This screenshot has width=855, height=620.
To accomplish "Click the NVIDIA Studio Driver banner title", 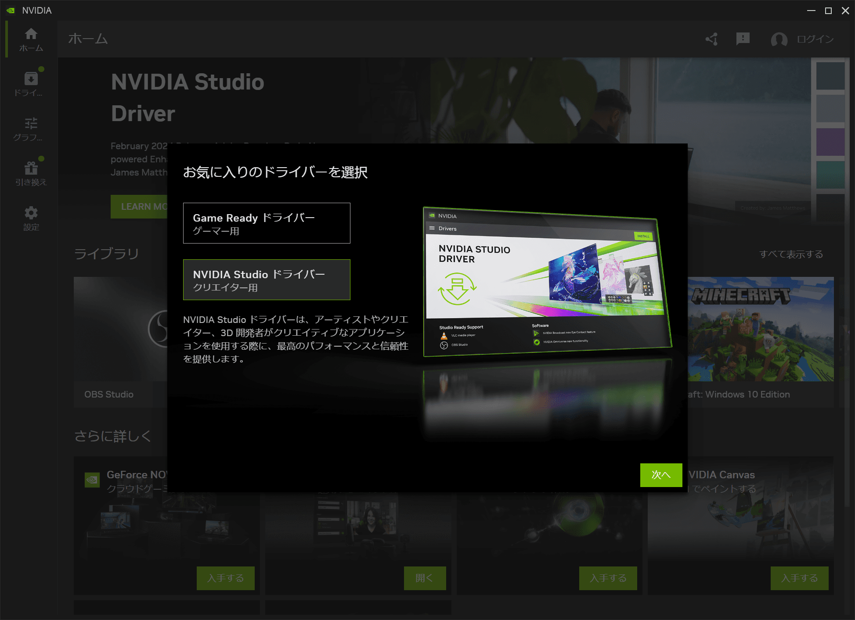I will pyautogui.click(x=188, y=97).
